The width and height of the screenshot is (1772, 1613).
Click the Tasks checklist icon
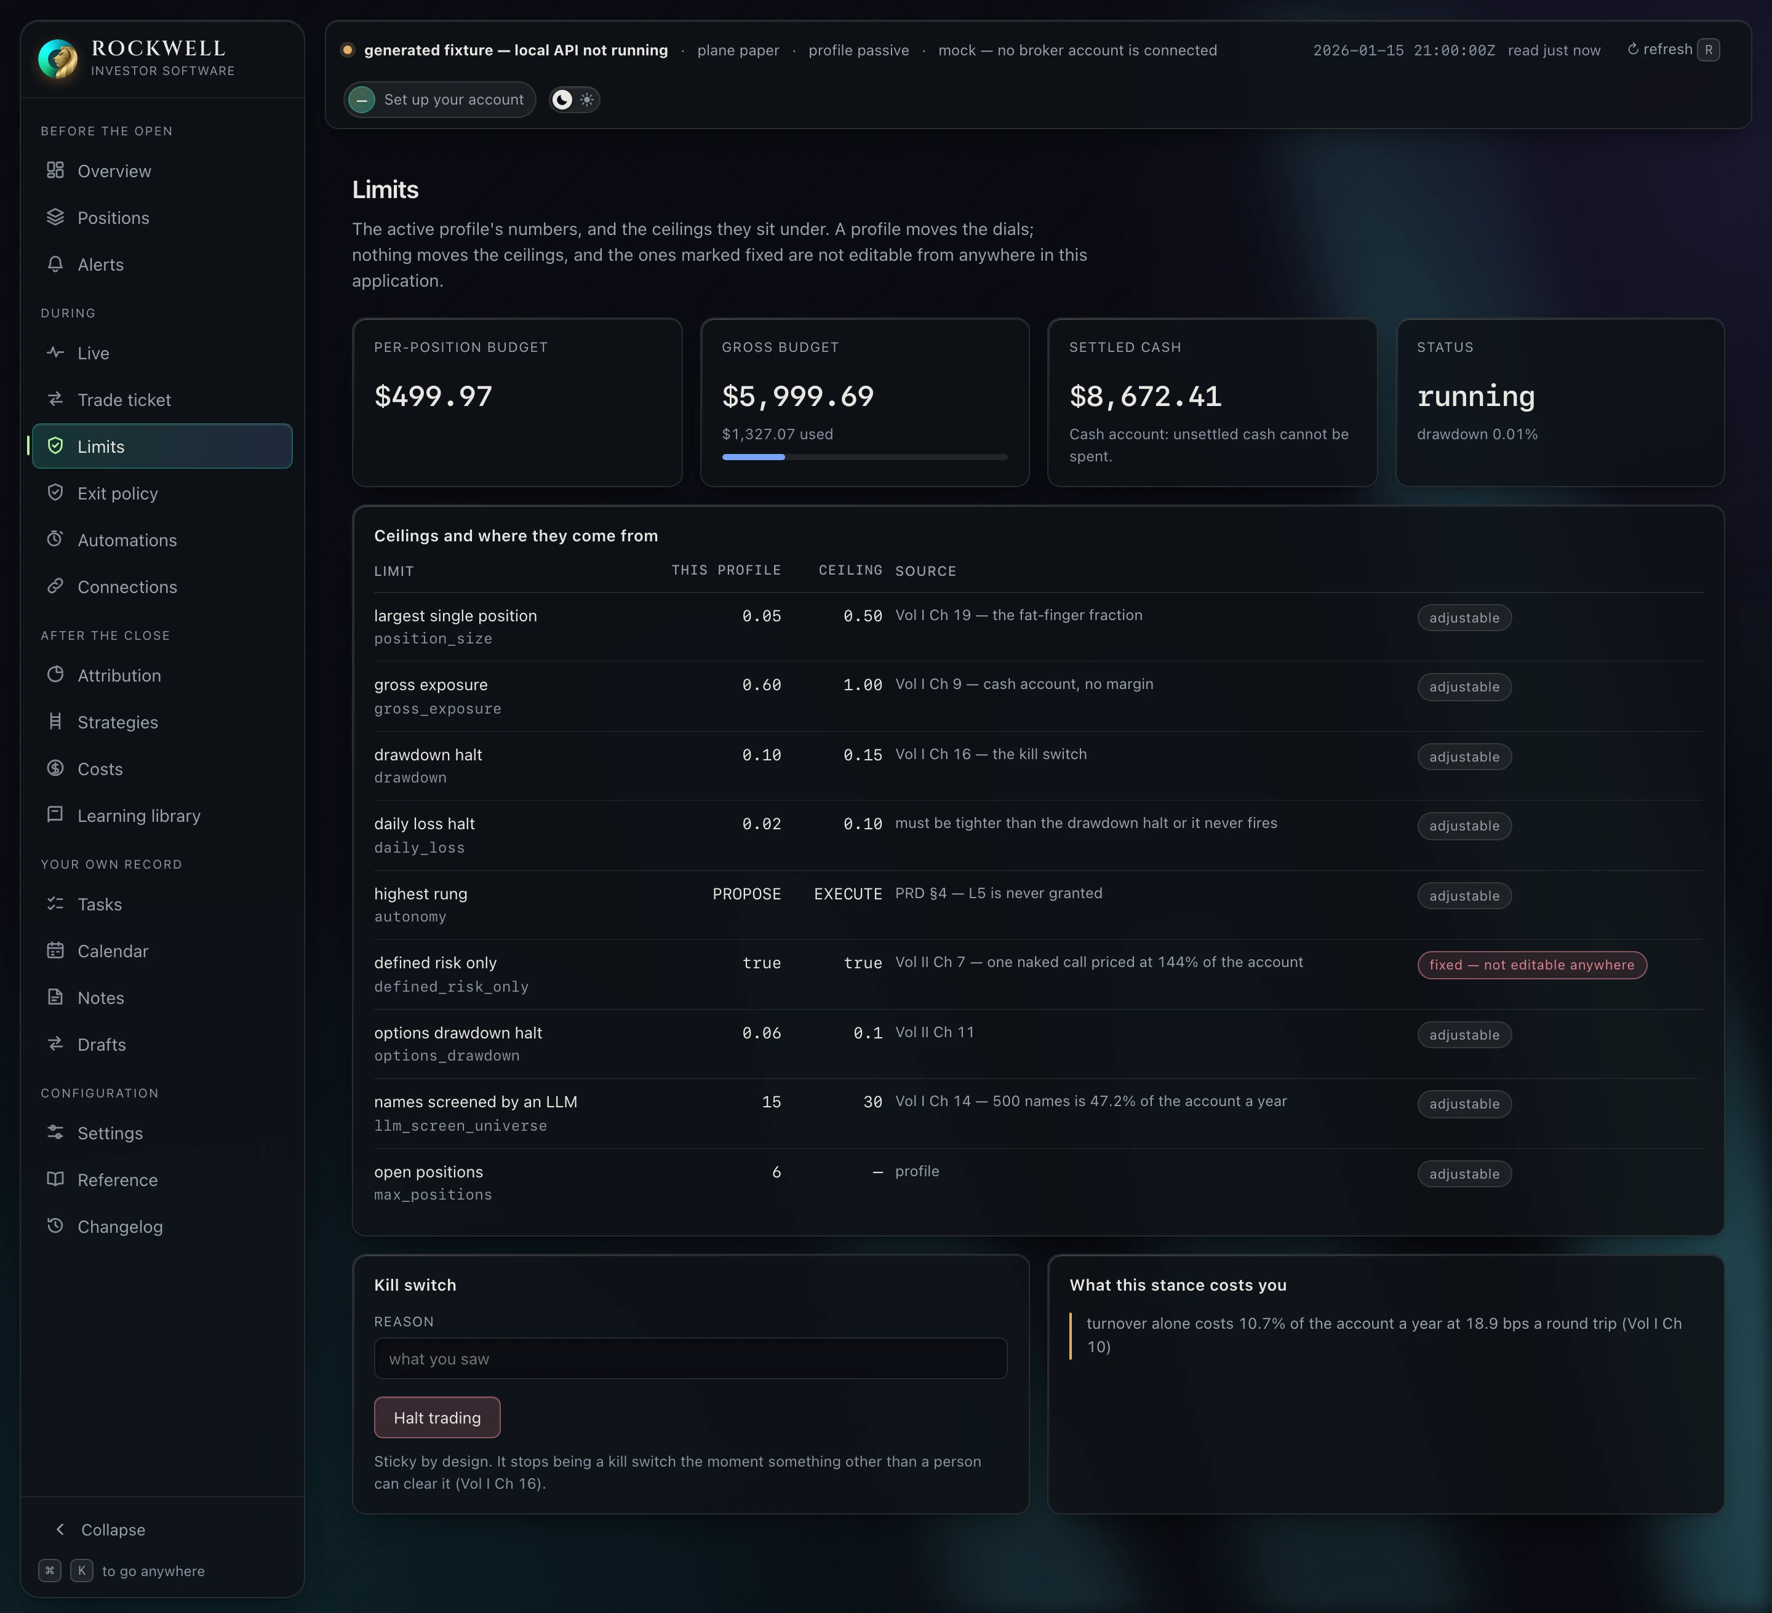pyautogui.click(x=55, y=904)
